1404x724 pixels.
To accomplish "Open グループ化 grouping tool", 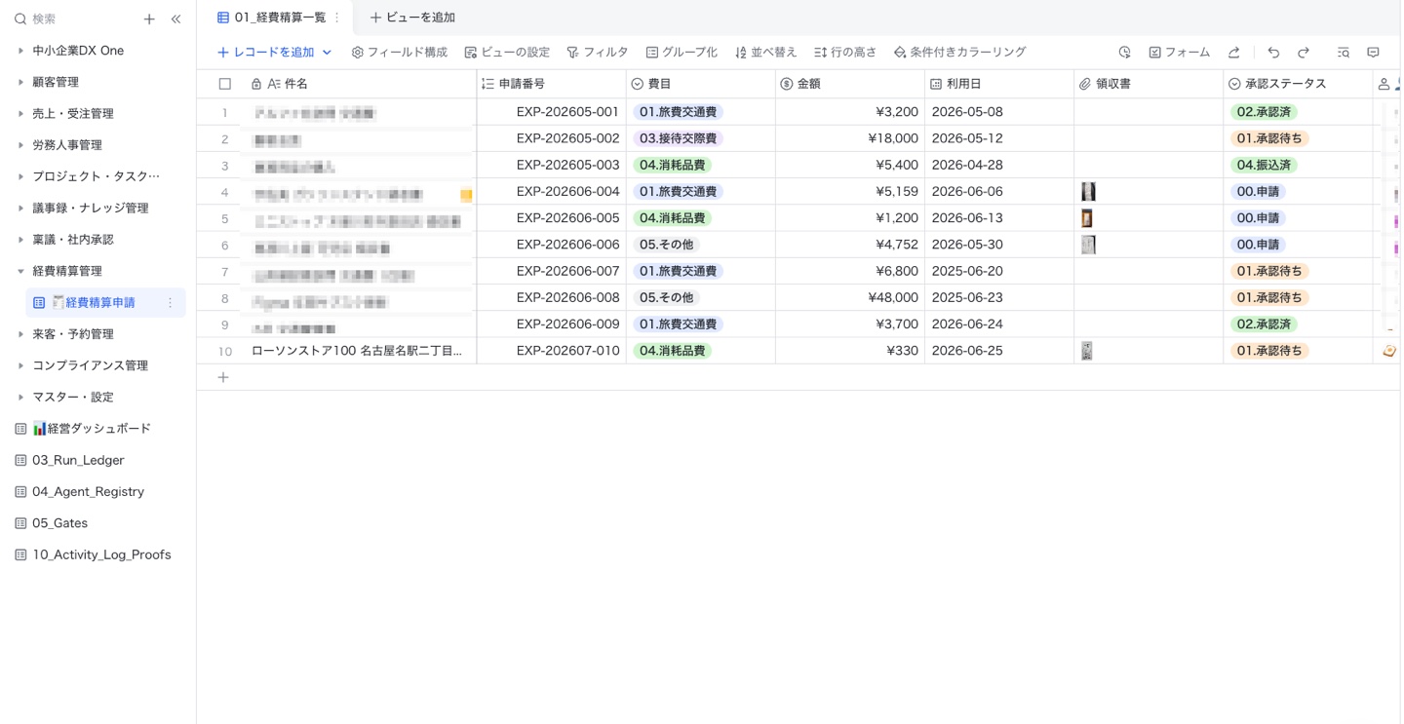I will point(682,53).
